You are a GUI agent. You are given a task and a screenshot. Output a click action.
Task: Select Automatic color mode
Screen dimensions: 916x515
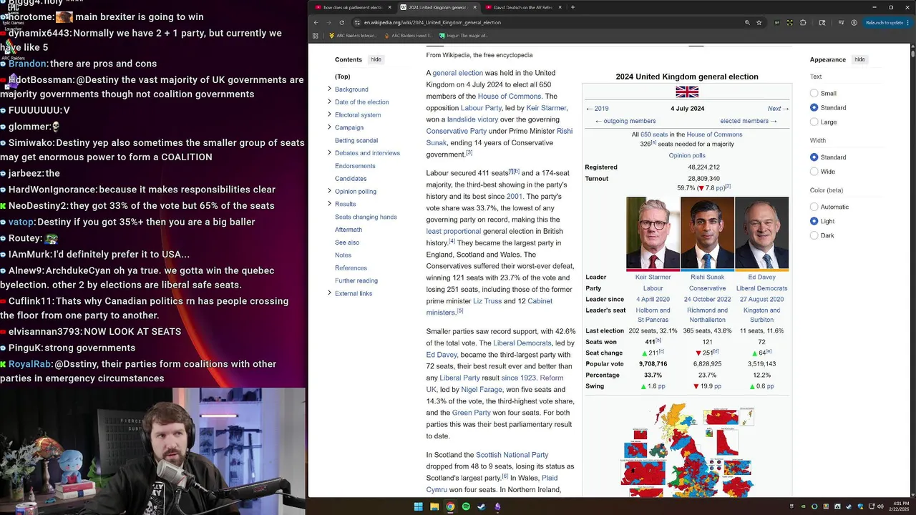coord(814,207)
